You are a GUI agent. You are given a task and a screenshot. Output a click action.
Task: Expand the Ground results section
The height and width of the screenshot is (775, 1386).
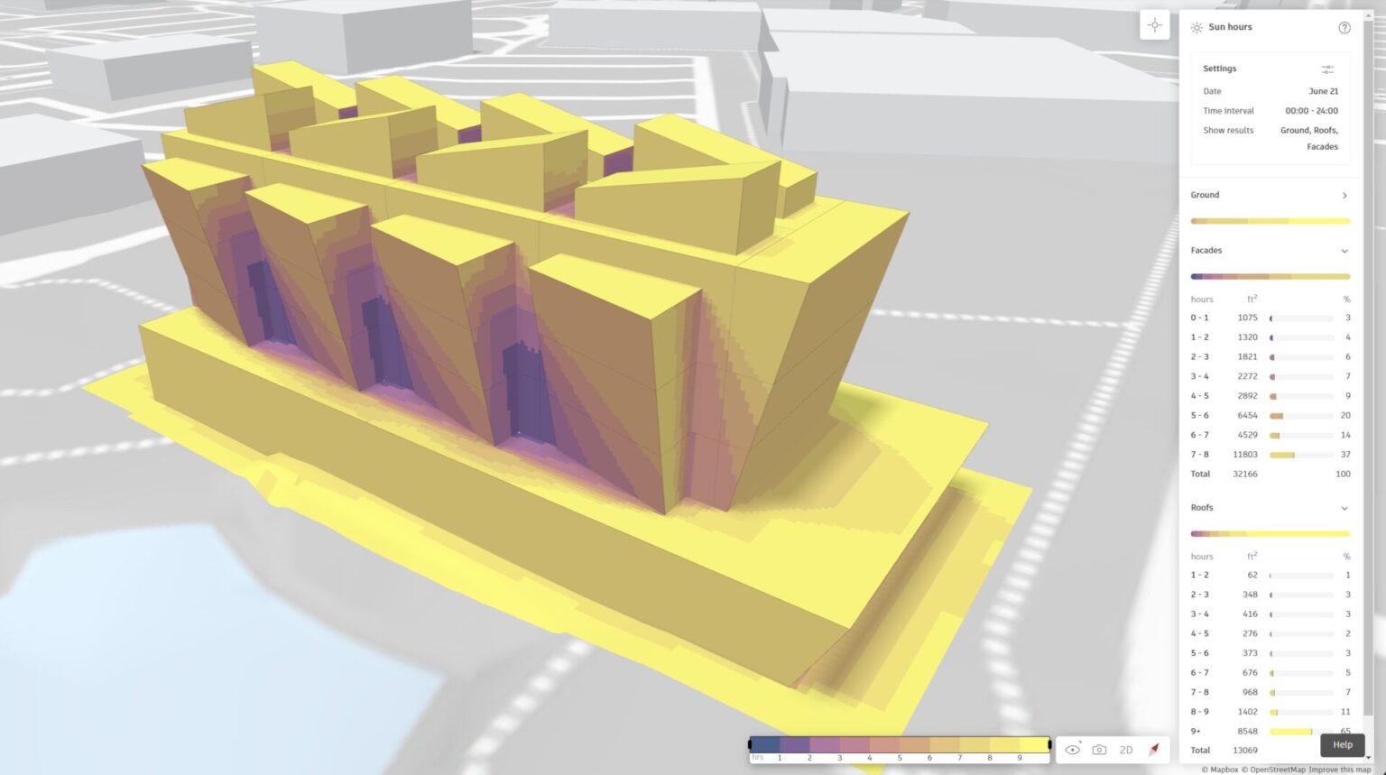pyautogui.click(x=1344, y=195)
